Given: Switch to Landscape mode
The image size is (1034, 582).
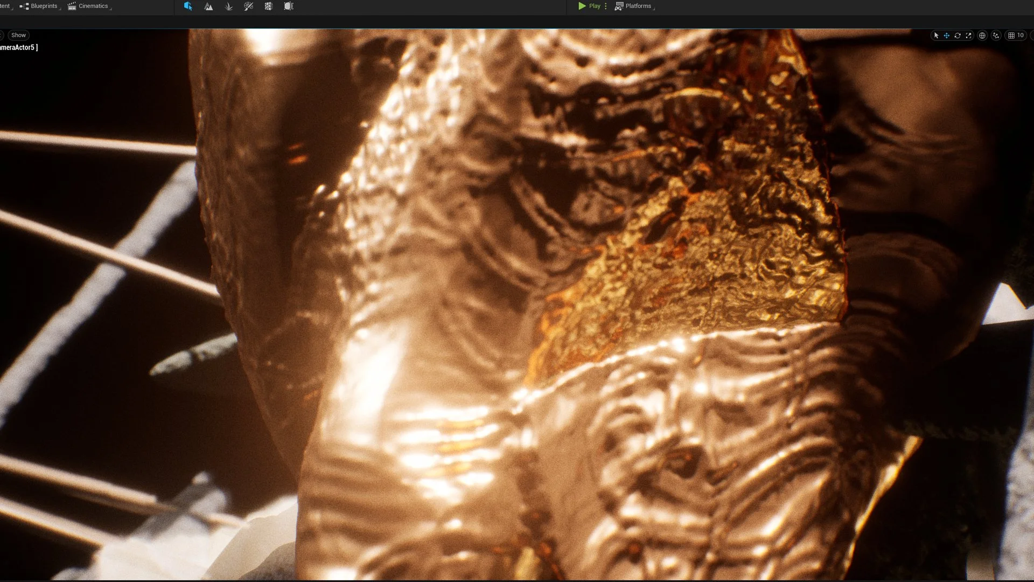Looking at the screenshot, I should (x=208, y=6).
